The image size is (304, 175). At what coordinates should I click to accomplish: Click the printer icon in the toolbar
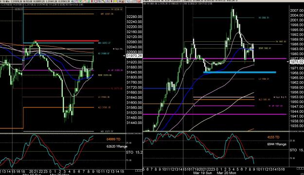(x=99, y=1)
